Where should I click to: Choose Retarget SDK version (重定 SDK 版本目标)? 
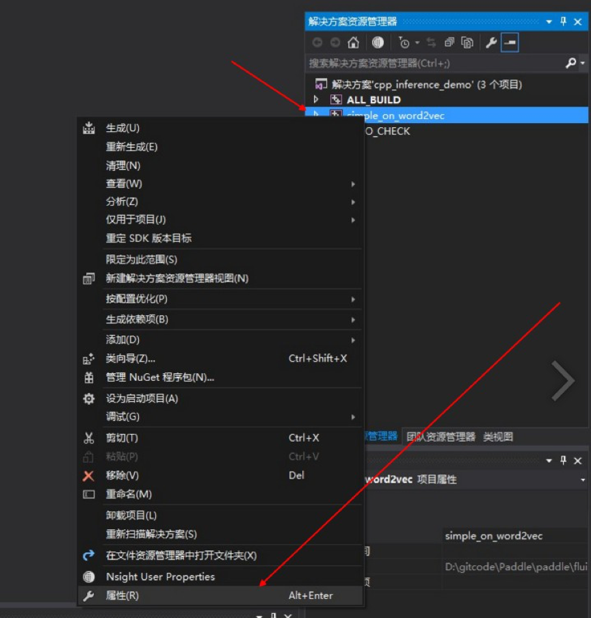tap(220, 238)
